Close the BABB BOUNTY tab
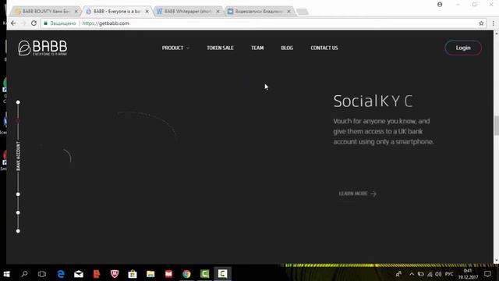Screen dimensions: 499x281 tap(76, 11)
